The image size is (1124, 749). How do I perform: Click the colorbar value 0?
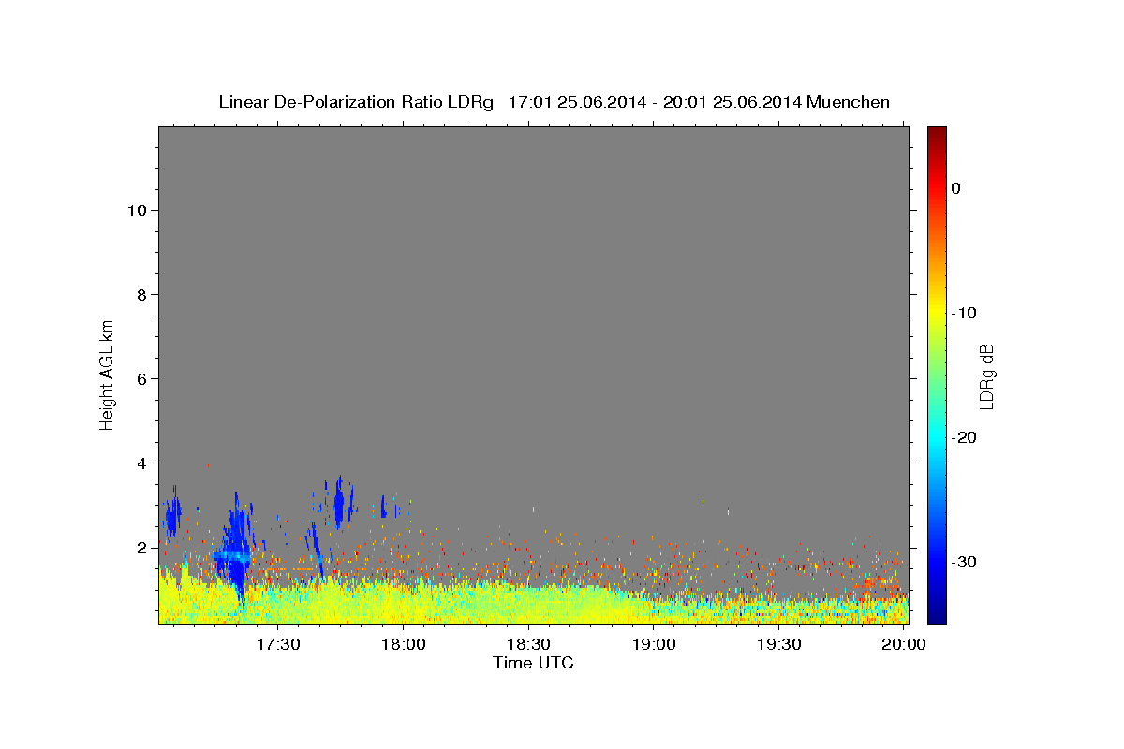tap(956, 188)
